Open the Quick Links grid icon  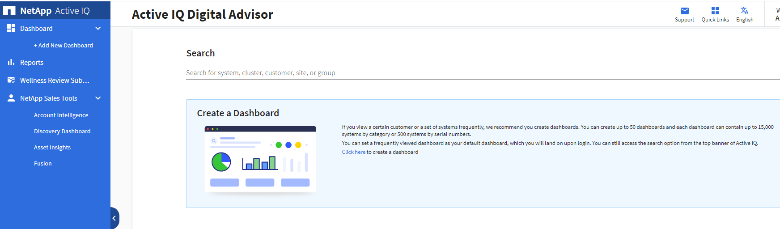click(x=715, y=11)
